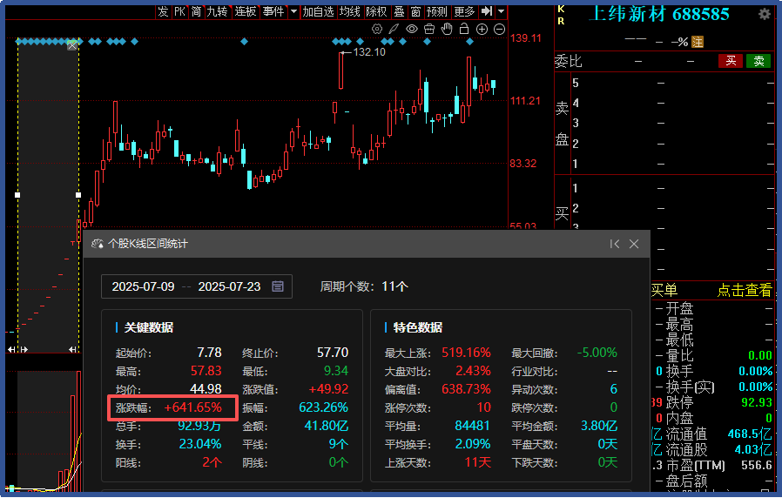Toggle the eye visibility icon above chart
The width and height of the screenshot is (782, 498).
(412, 29)
